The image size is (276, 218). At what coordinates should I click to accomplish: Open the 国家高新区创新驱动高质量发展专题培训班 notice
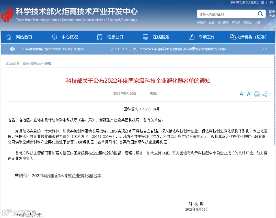tap(169, 49)
